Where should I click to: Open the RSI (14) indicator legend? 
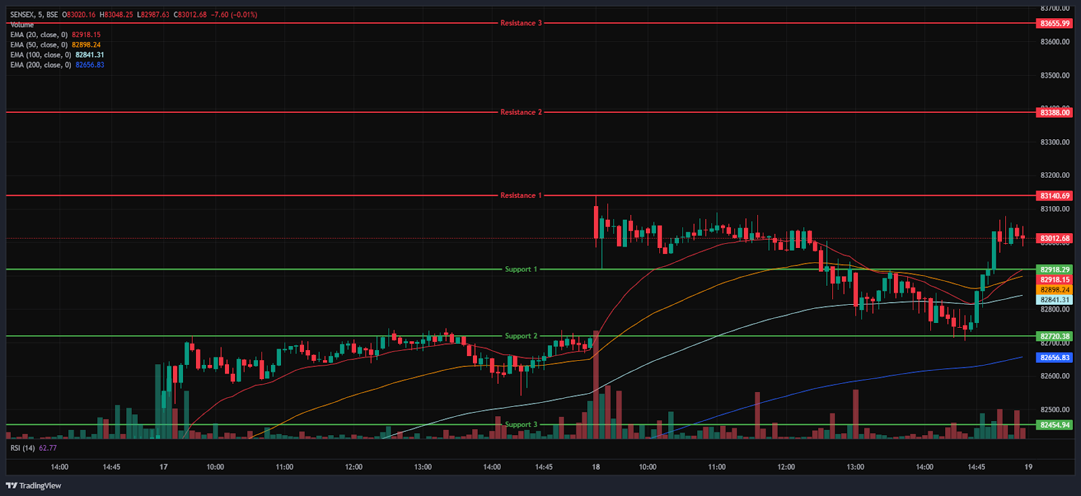pyautogui.click(x=23, y=448)
